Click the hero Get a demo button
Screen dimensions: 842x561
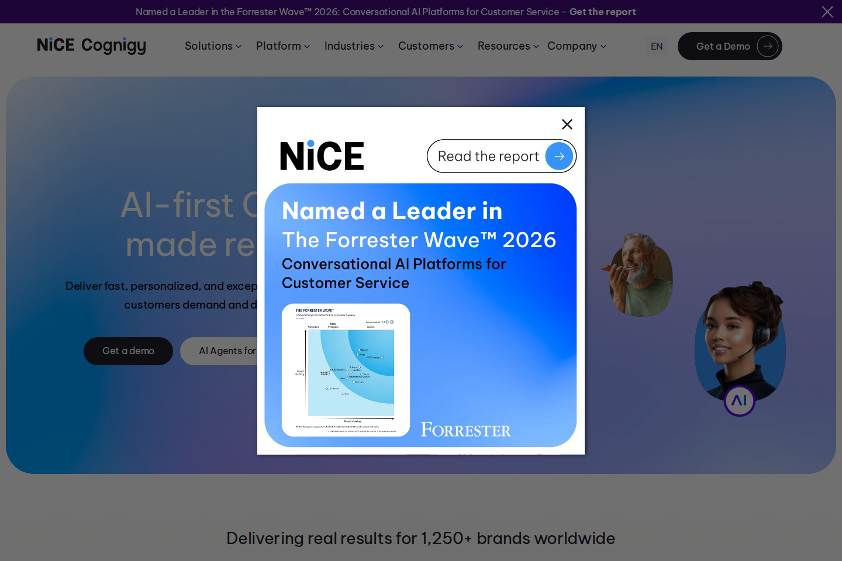point(128,351)
